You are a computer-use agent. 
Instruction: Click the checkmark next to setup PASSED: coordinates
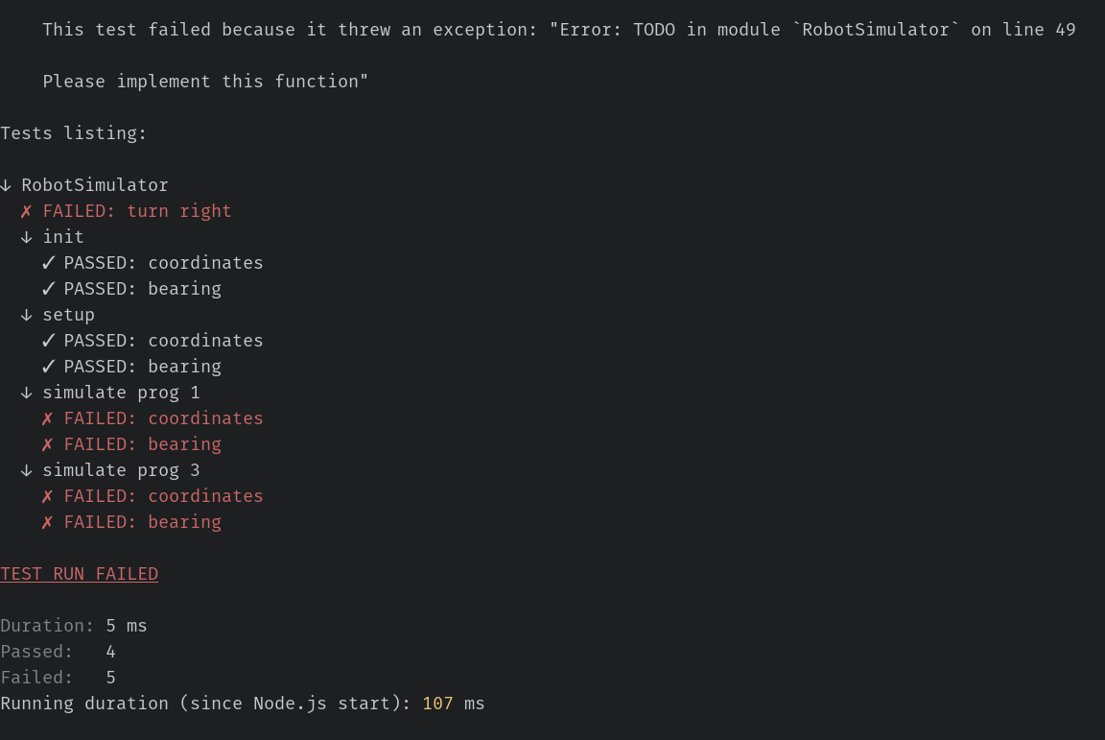click(x=48, y=340)
